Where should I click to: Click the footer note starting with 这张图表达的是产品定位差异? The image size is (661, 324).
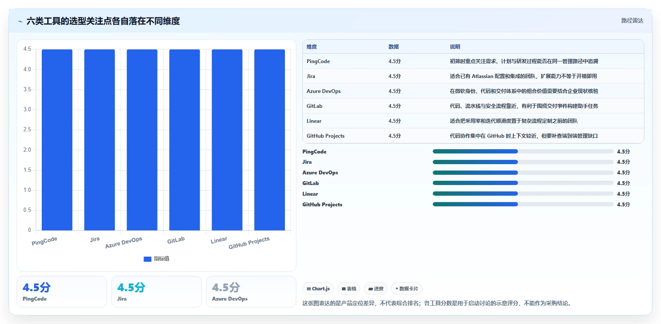pos(437,304)
